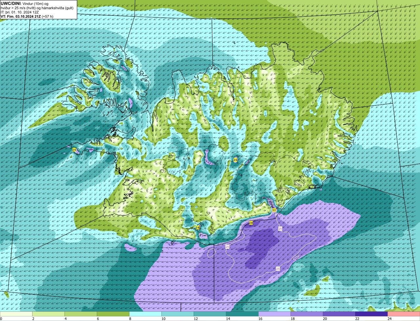Pick the 20–22 m/s violet legend swatch
This screenshot has height=321, width=420.
[339, 314]
